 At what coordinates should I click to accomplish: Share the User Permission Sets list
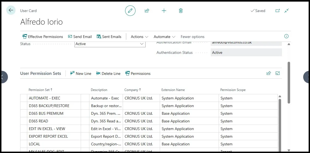pyautogui.click(x=269, y=73)
